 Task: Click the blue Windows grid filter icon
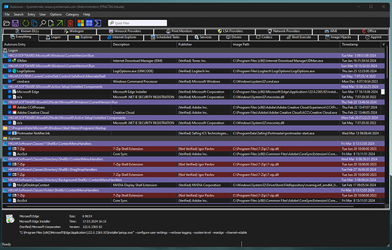[89, 23]
